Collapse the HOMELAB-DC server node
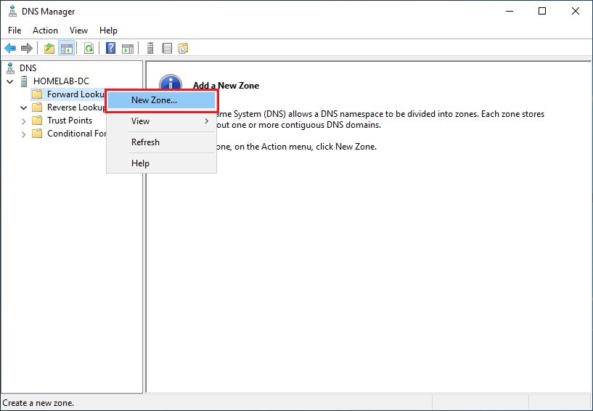The height and width of the screenshot is (411, 593). pos(10,81)
